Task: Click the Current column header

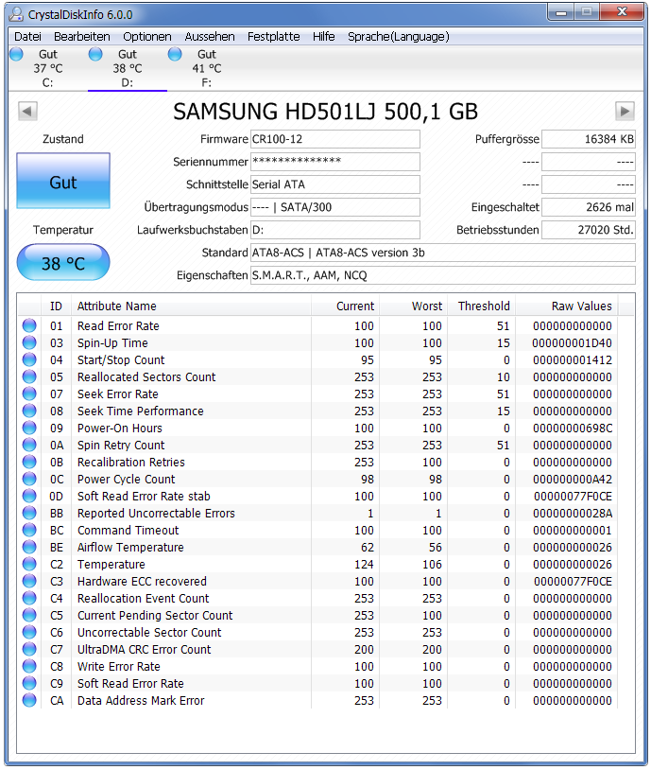Action: tap(346, 306)
